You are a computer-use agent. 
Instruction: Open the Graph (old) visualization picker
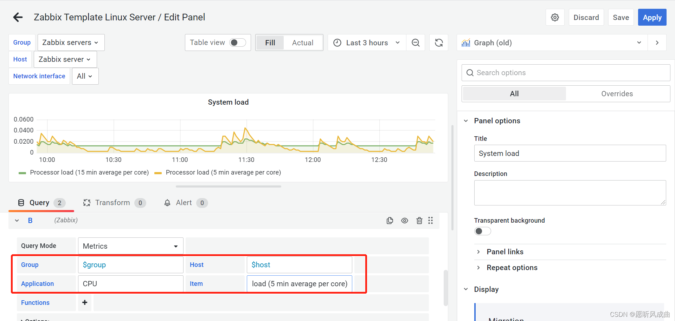(x=552, y=42)
